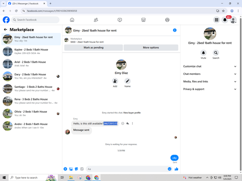Open the Chrome tab search dropdown
This screenshot has height=181, width=242.
click(3, 3)
